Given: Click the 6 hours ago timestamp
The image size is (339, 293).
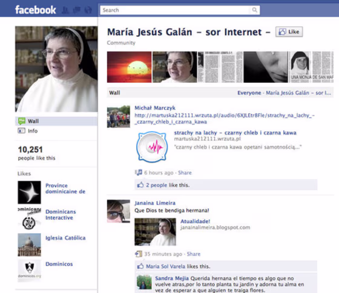Looking at the screenshot, I should (159, 173).
